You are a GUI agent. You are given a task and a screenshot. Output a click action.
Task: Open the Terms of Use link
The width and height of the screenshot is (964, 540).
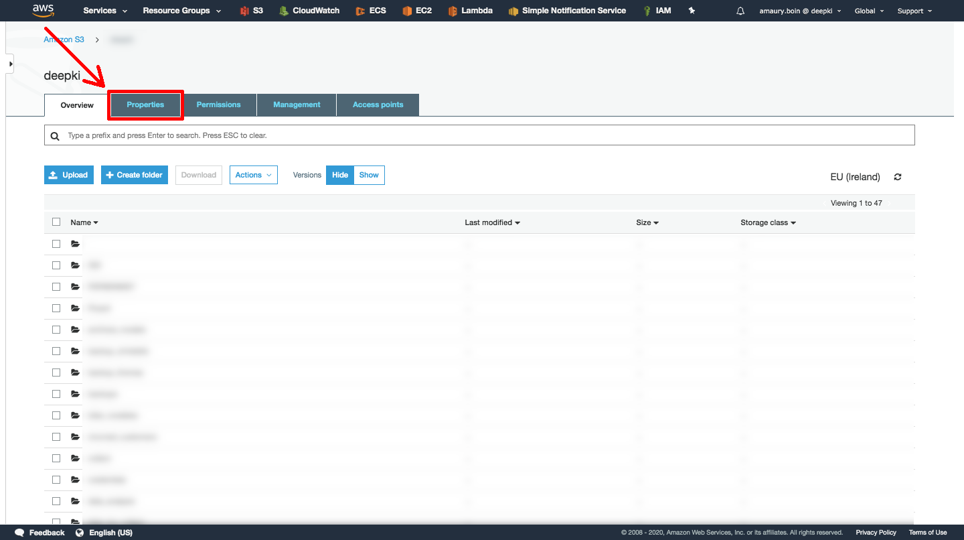tap(928, 533)
